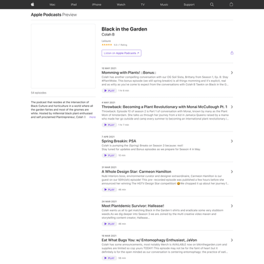Screen dimensions: 264x264
Task: Open Throwback: Becoming a Plant Revolutionary title
Action: point(164,107)
